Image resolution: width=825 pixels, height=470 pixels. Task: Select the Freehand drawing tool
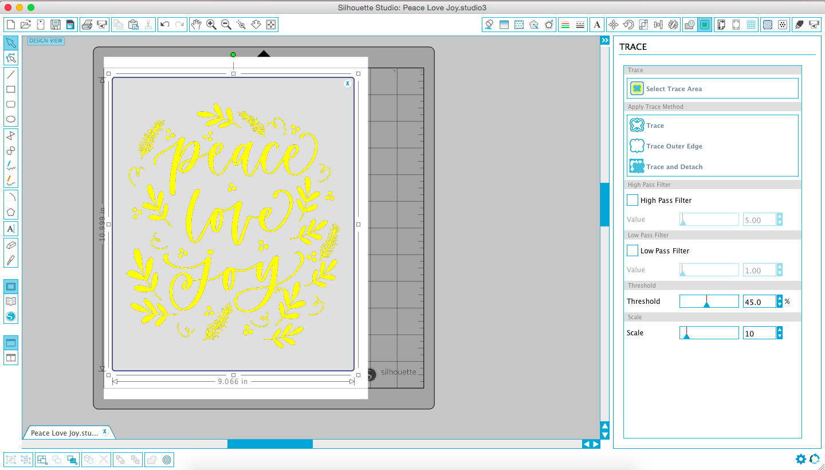point(10,166)
